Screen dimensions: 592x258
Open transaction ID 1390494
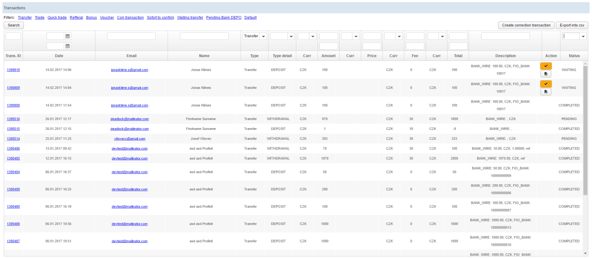pos(13,172)
